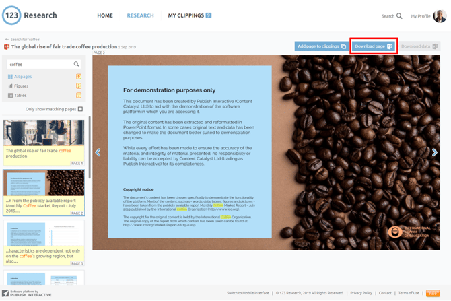Click the My Profile avatar picture

440,15
